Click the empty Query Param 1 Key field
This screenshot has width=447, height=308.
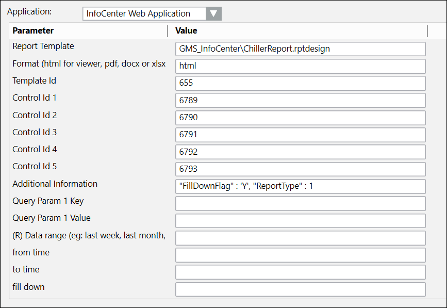click(x=300, y=203)
